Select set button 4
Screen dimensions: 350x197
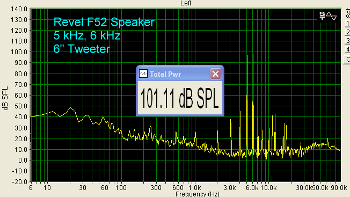pos(347,49)
